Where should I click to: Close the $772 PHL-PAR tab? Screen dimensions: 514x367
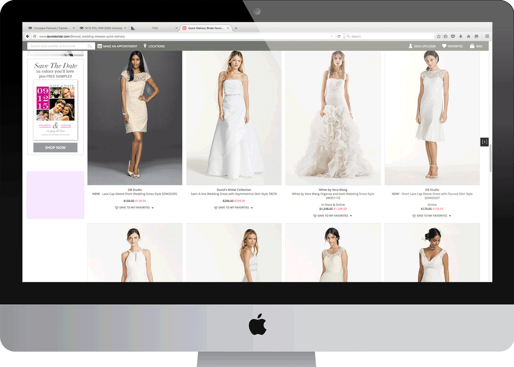125,28
